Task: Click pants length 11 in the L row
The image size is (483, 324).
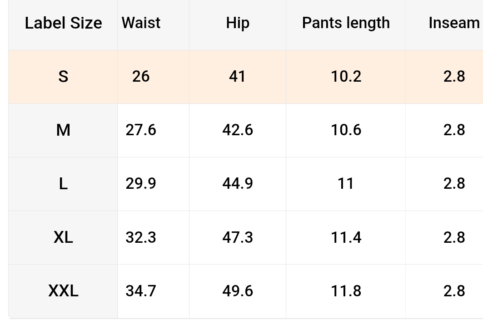Action: click(x=346, y=184)
